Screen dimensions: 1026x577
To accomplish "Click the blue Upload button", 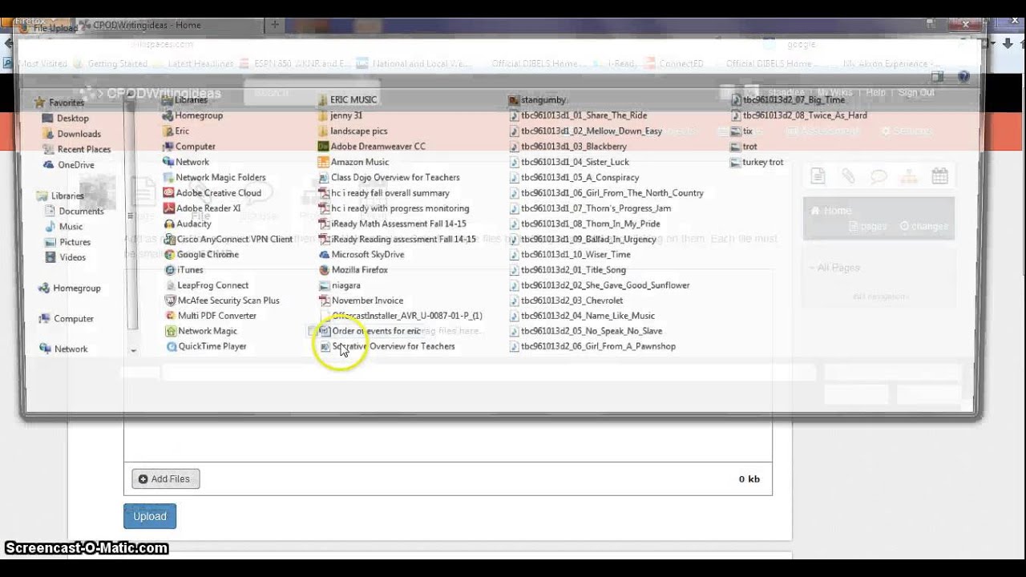I will (x=150, y=516).
